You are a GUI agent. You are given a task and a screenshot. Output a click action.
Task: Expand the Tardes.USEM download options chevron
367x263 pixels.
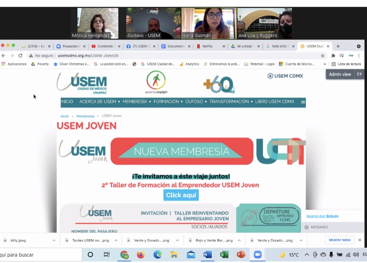coord(116,240)
